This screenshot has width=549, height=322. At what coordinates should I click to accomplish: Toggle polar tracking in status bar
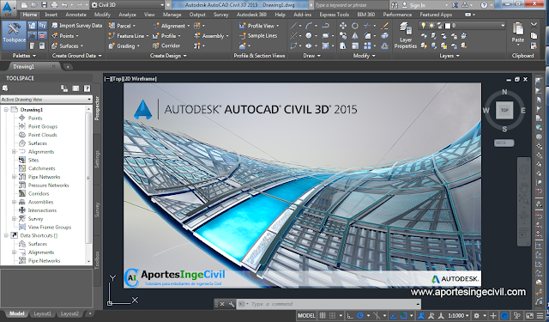(x=360, y=316)
